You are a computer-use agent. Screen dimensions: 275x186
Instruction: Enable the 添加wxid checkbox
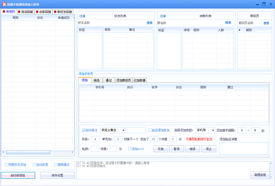130,149
